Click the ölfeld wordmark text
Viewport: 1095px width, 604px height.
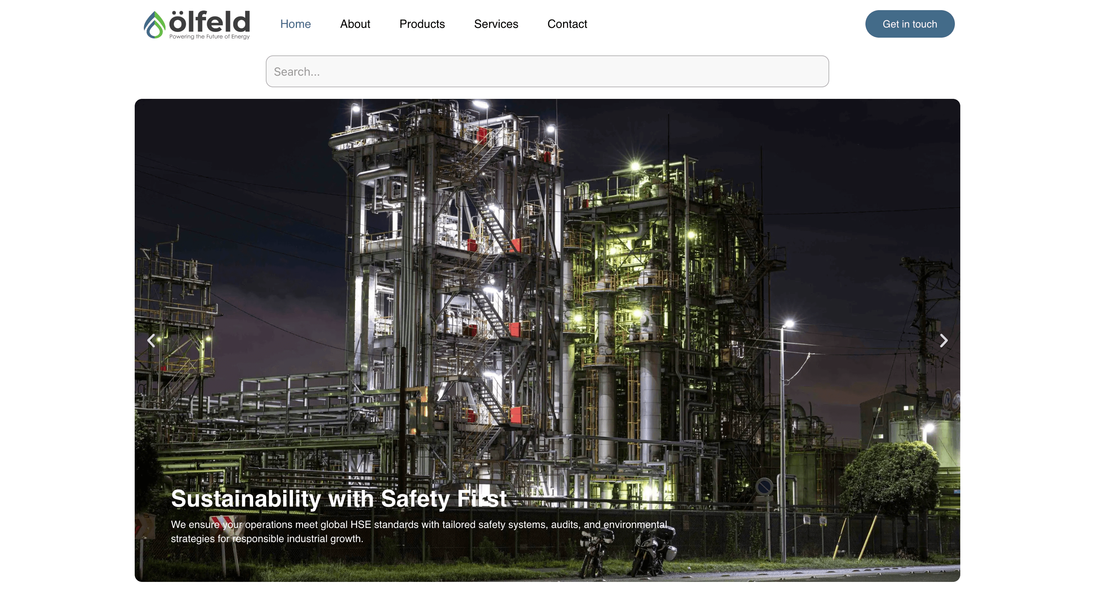pyautogui.click(x=210, y=21)
